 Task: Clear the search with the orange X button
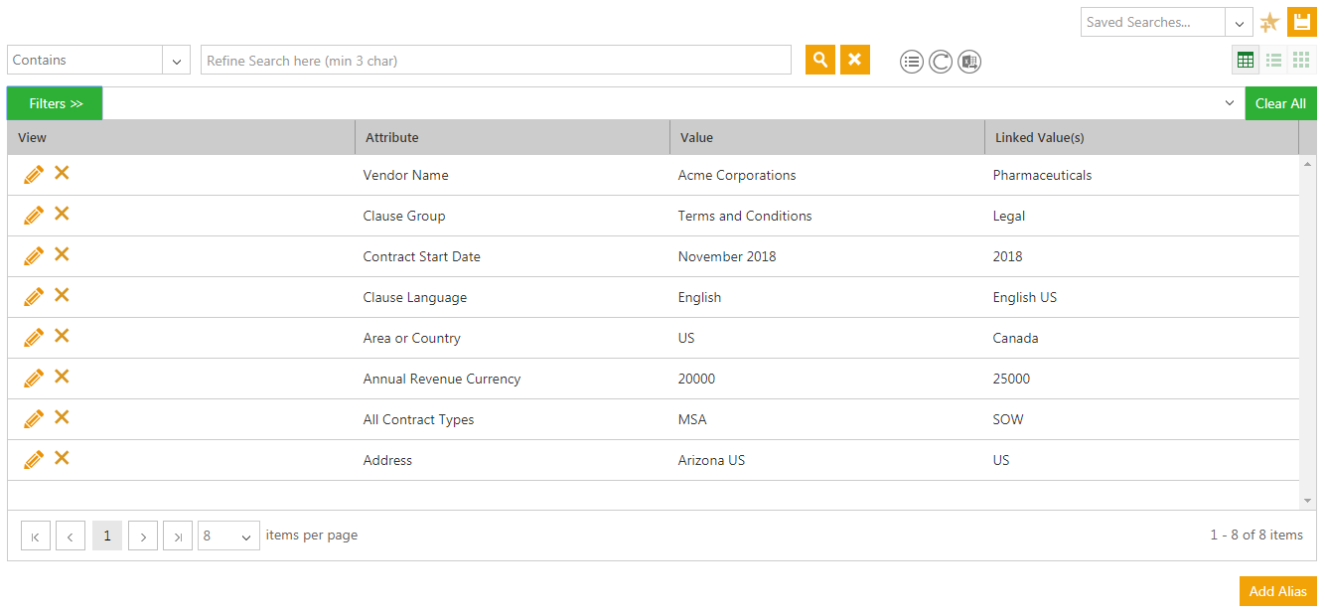[x=854, y=60]
